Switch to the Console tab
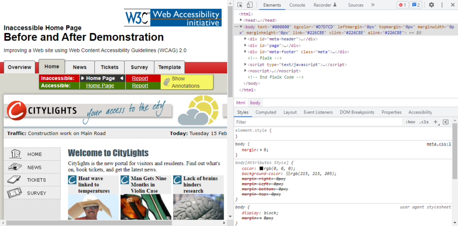The width and height of the screenshot is (458, 226). pos(297,5)
